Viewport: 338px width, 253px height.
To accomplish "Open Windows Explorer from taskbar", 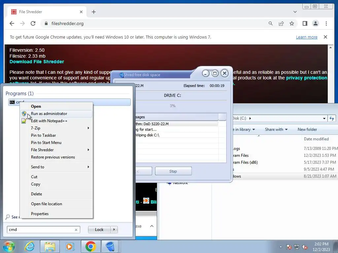I will pos(50,246).
